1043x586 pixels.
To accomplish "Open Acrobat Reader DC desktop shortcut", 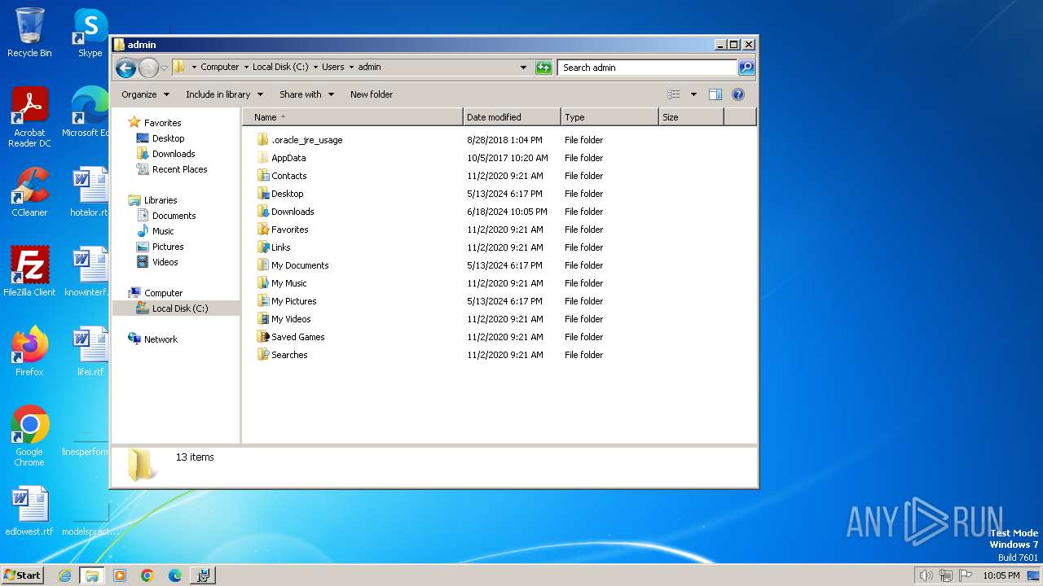I will [x=29, y=117].
